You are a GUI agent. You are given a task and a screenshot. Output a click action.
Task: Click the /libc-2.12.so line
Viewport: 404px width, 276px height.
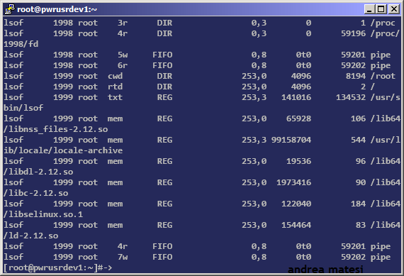(x=36, y=193)
